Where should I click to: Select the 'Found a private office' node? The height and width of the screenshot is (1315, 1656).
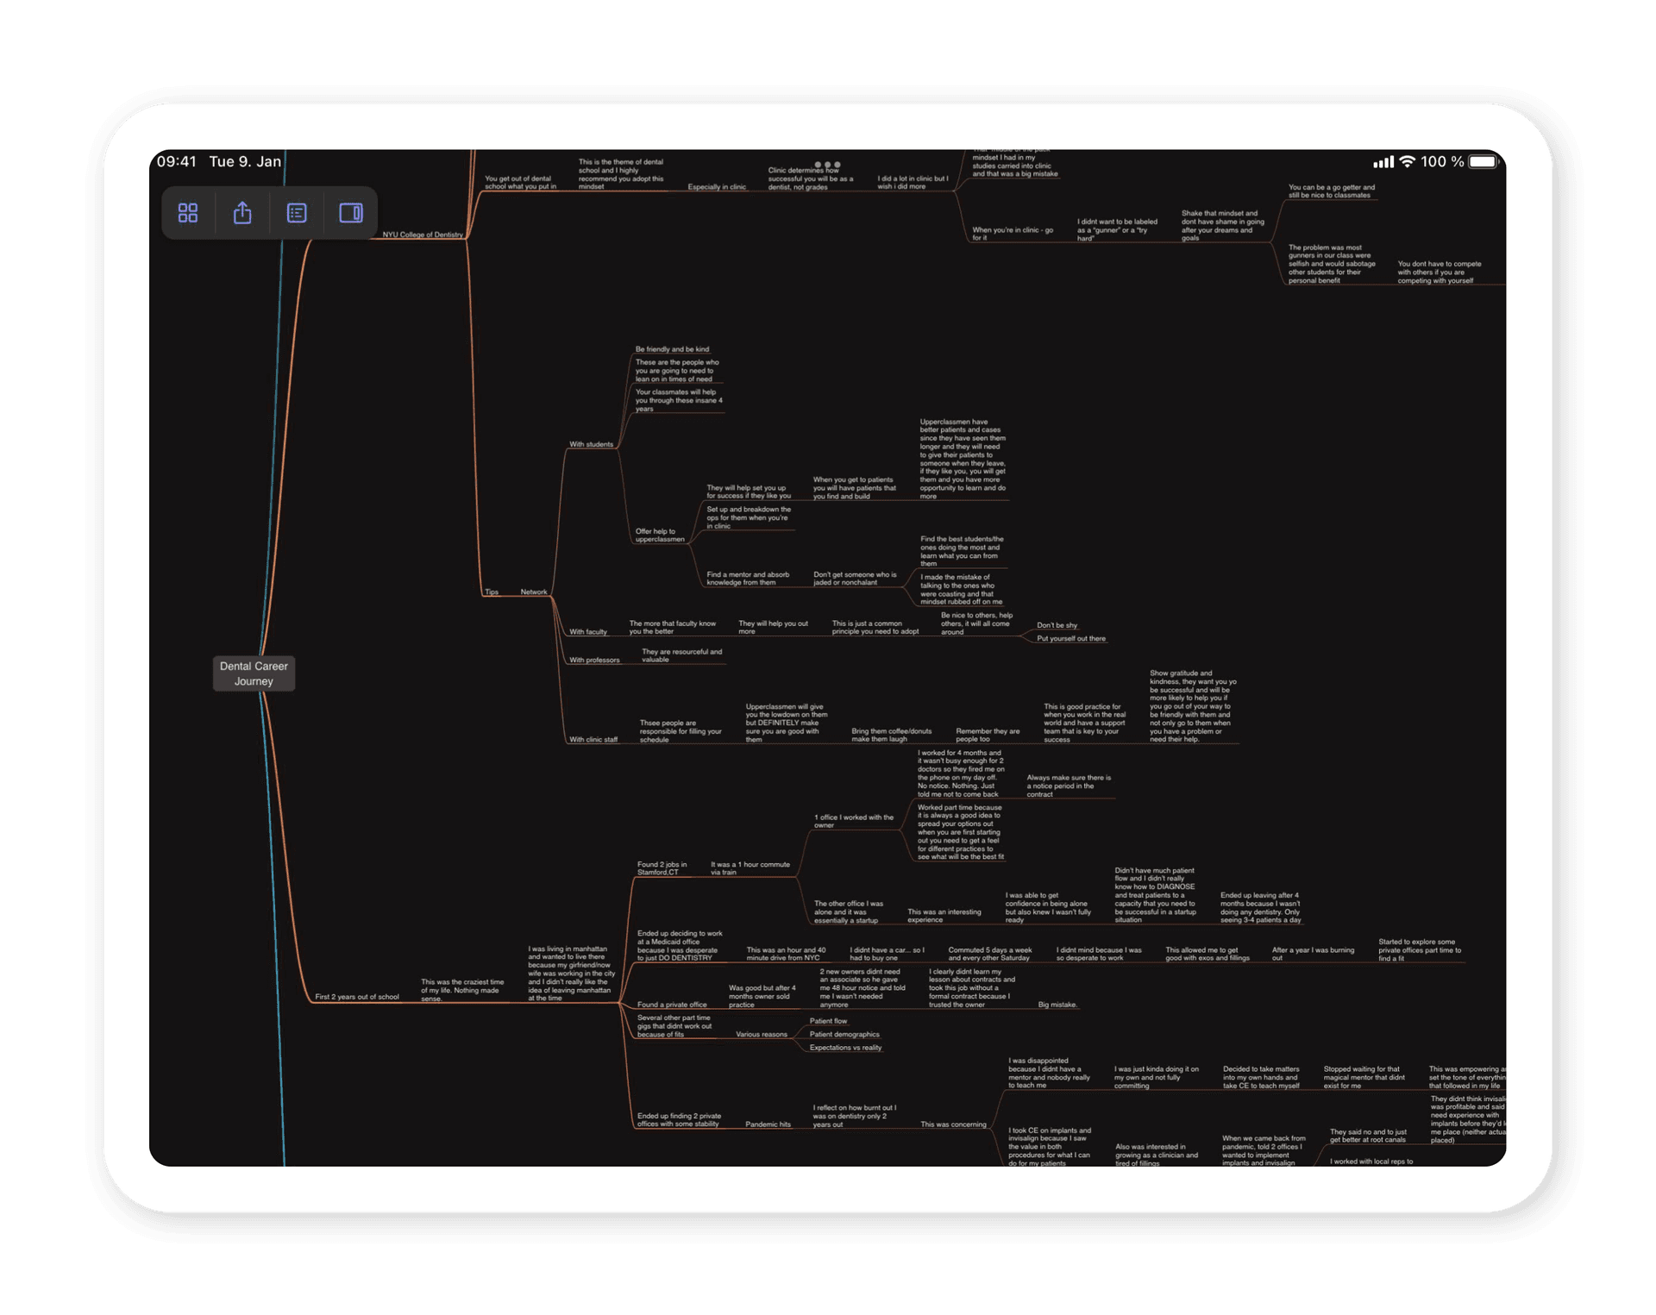tap(672, 1005)
